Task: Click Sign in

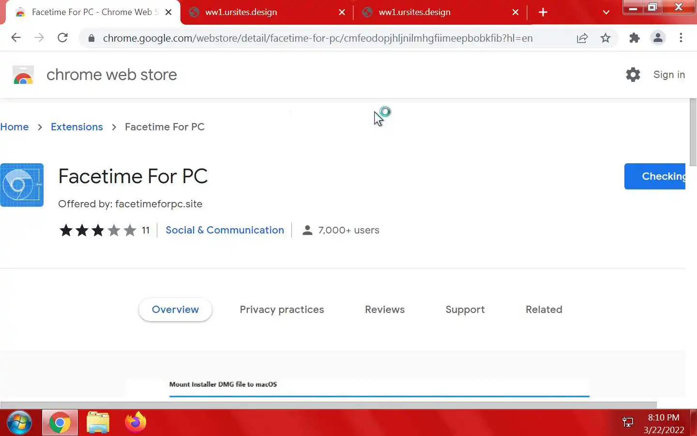Action: [x=669, y=75]
